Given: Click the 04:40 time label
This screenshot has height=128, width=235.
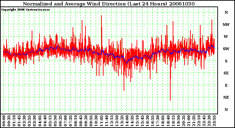Looking at the screenshot, I should 45,121.
